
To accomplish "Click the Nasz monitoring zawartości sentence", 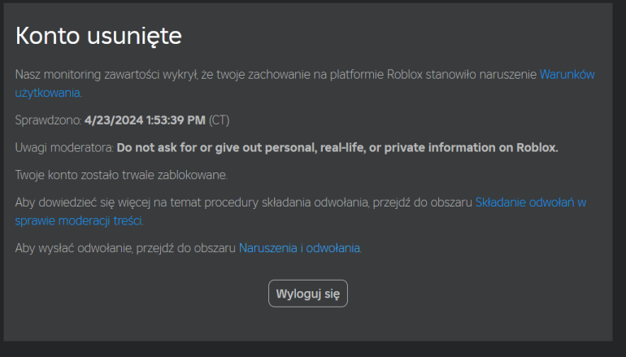I will tap(277, 75).
